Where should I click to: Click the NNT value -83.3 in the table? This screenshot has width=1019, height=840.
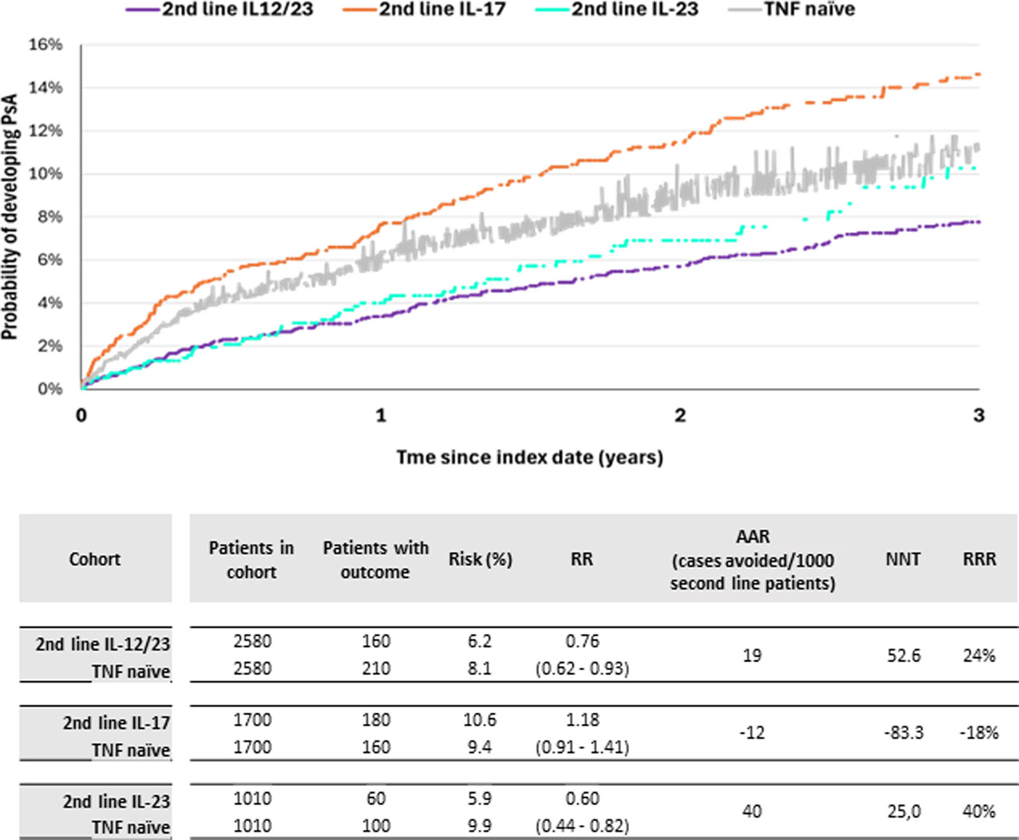(903, 733)
